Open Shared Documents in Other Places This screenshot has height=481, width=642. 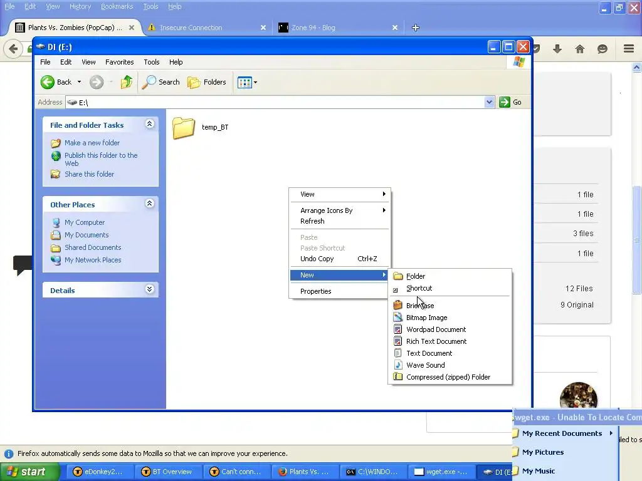click(x=93, y=247)
